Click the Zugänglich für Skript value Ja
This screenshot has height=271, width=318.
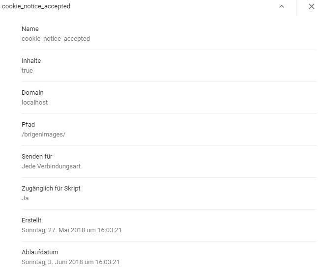(25, 198)
